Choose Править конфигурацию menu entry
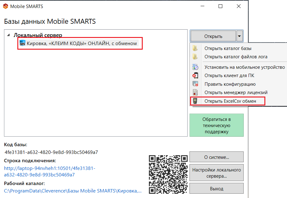The image size is (287, 198). pos(230,84)
